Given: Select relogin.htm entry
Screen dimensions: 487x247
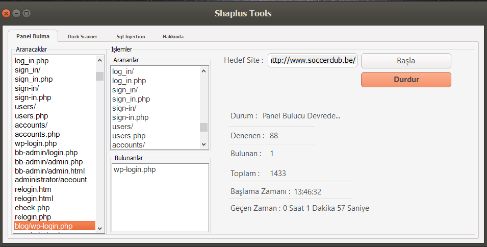Looking at the screenshot, I should (55, 189).
